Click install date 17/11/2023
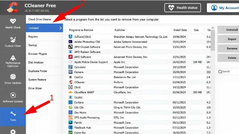This screenshot has height=134, width=239. [179, 77]
